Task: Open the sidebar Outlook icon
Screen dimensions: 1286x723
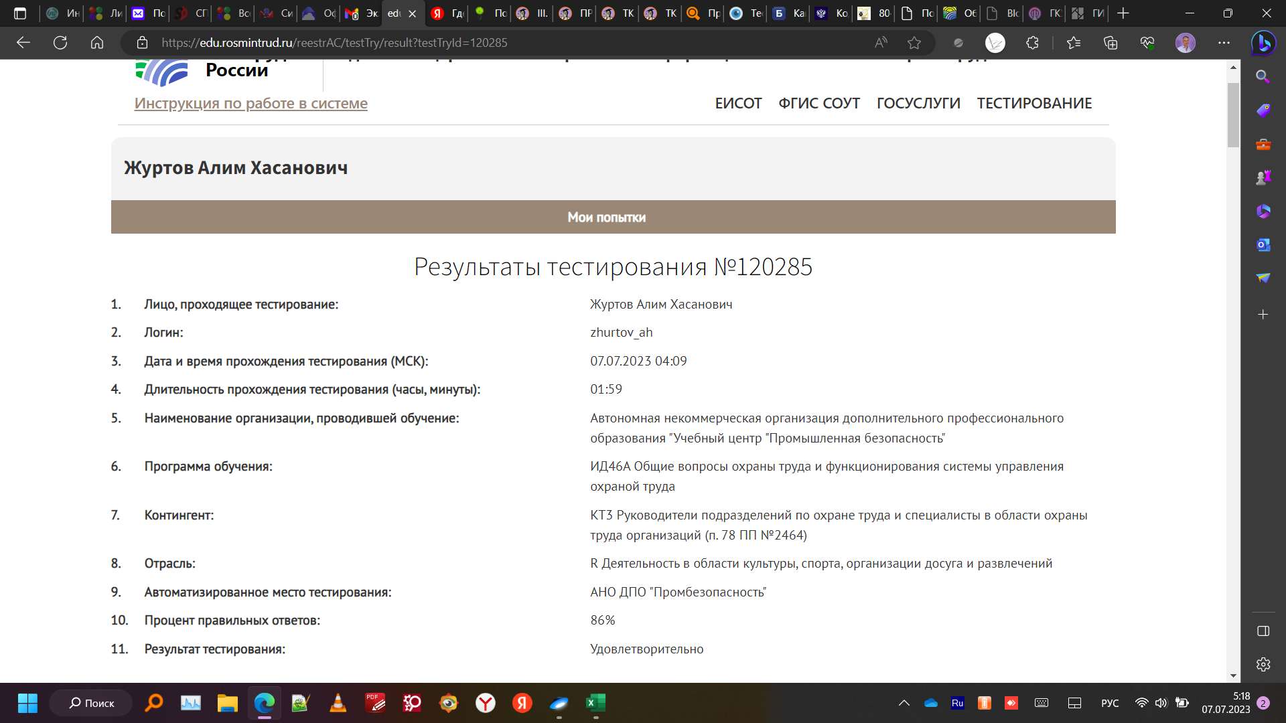Action: pos(1263,245)
